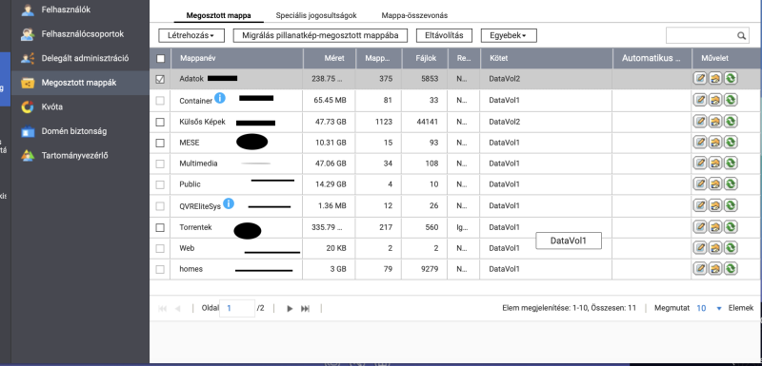The height and width of the screenshot is (366, 762).
Task: Click the 47.73 GB size cell
Action: (x=331, y=122)
